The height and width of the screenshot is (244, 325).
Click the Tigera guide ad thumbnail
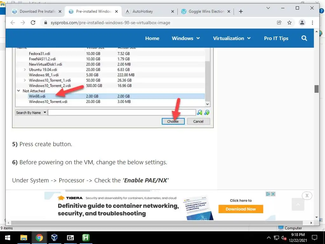click(198, 208)
